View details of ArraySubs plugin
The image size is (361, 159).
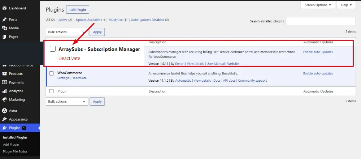pos(195,64)
